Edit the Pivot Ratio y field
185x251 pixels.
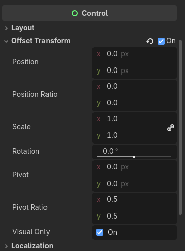[134, 216]
